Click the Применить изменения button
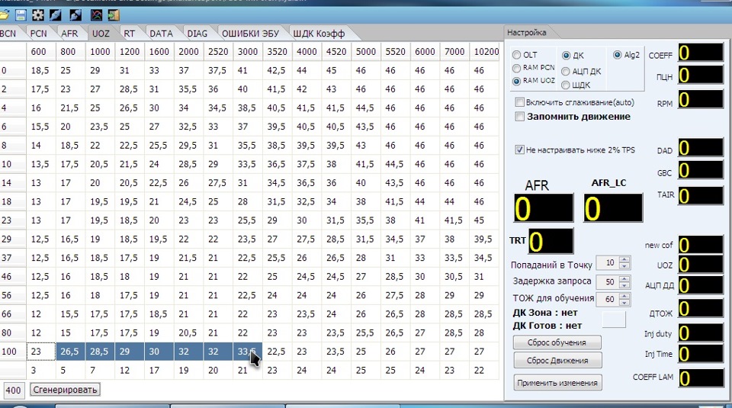This screenshot has width=732, height=408. [557, 383]
